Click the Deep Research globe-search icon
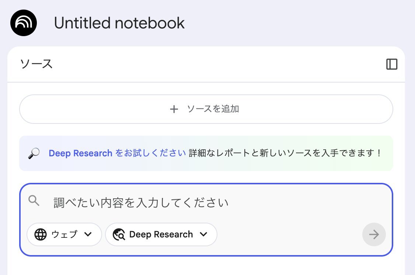415x275 pixels. (x=119, y=234)
